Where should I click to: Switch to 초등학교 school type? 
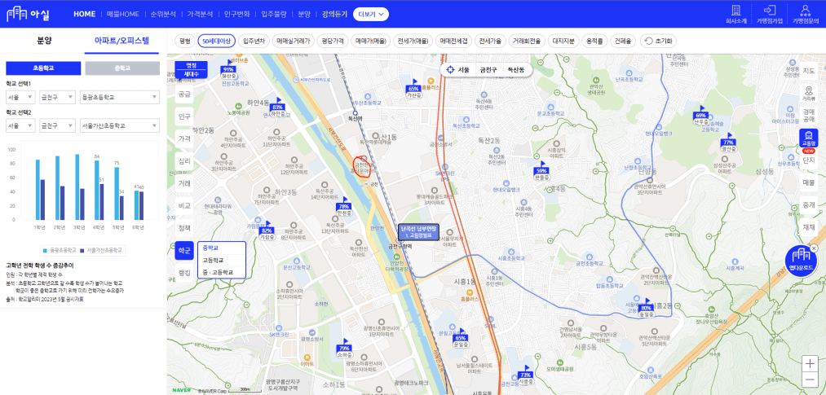[x=42, y=68]
